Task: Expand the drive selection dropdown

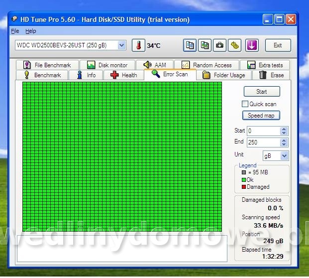Action: [x=122, y=45]
